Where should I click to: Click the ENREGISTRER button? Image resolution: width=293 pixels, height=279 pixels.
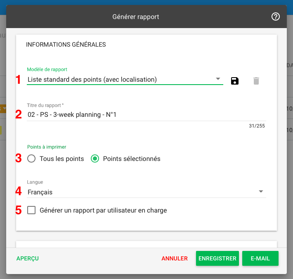click(217, 258)
